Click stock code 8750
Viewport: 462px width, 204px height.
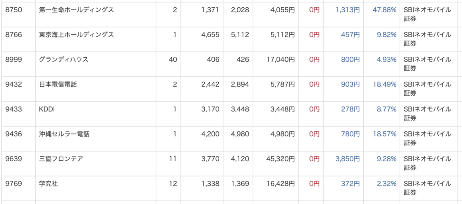pos(14,10)
